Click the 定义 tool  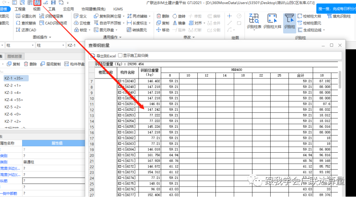click(81, 16)
